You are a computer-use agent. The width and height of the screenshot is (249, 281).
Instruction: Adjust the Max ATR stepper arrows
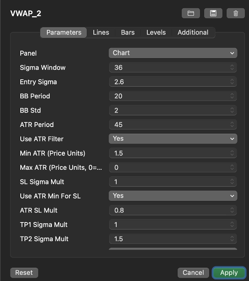[x=232, y=167]
